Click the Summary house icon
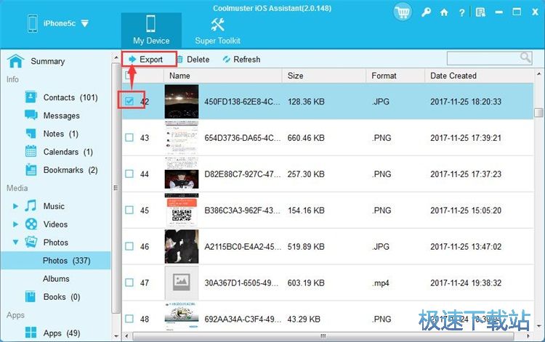The image size is (545, 342). [16, 61]
